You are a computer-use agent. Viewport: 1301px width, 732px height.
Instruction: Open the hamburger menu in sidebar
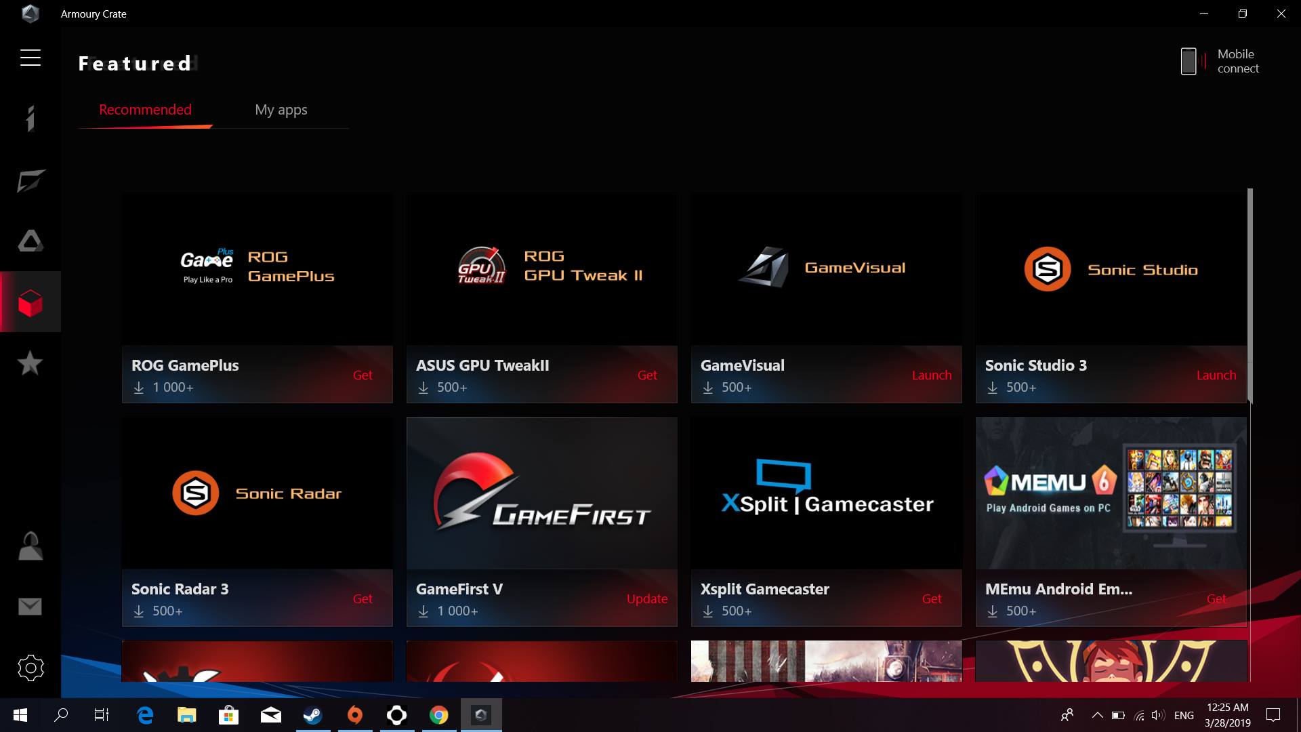30,58
